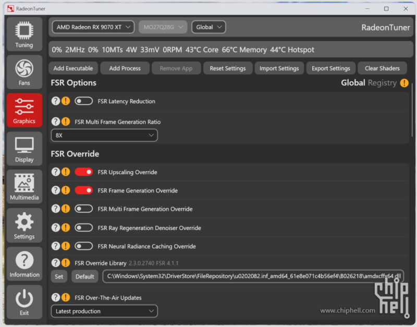This screenshot has width=417, height=327.
Task: Click the 'FSR Options' heading
Action: point(73,83)
